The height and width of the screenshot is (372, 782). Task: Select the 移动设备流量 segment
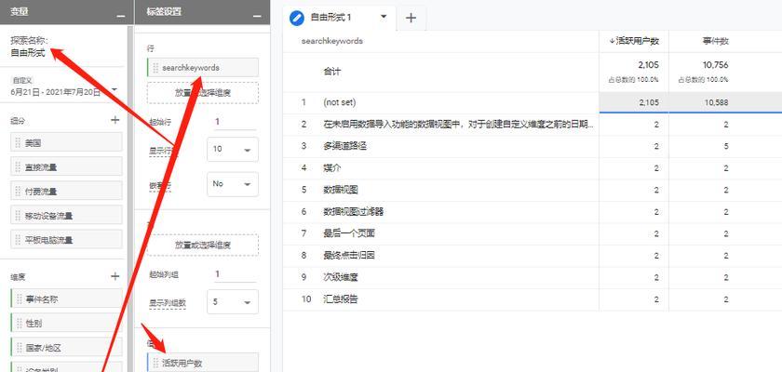point(66,216)
